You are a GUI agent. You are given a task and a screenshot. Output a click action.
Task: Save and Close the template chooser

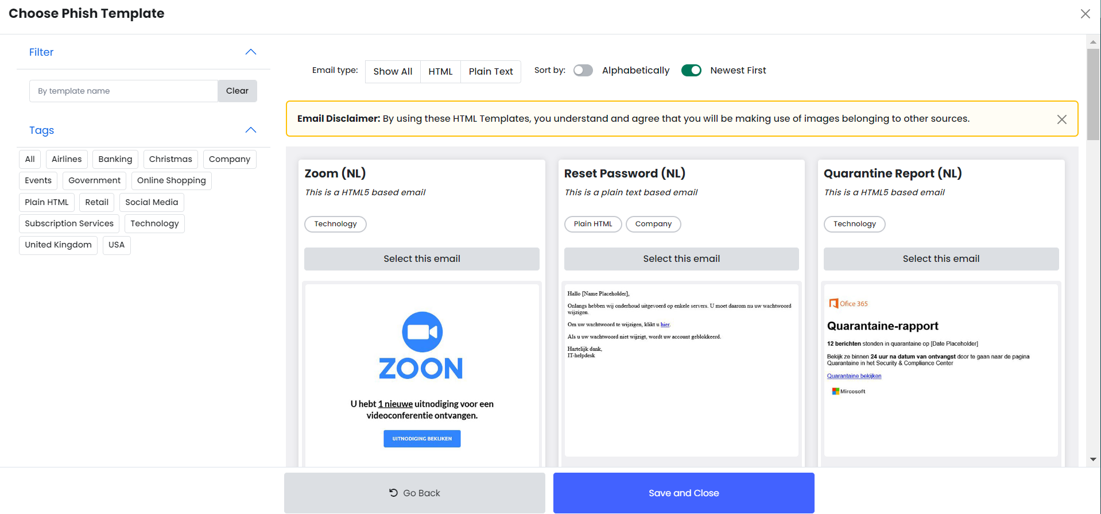(x=684, y=493)
